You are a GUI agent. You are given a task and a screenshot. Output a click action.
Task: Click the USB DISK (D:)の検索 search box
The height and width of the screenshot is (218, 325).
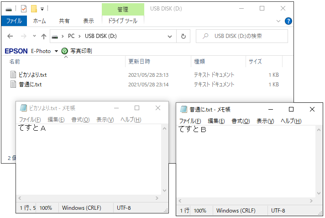tap(241, 36)
